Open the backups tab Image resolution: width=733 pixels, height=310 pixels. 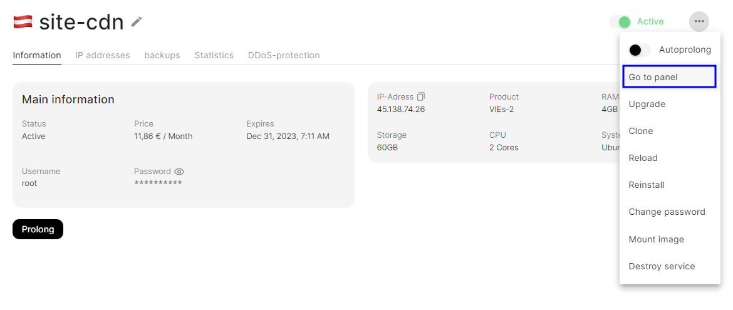162,55
